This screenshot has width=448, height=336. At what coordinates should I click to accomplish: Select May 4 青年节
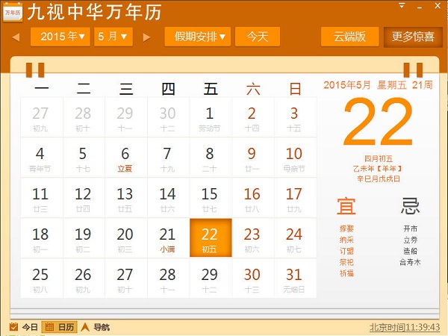click(x=41, y=158)
